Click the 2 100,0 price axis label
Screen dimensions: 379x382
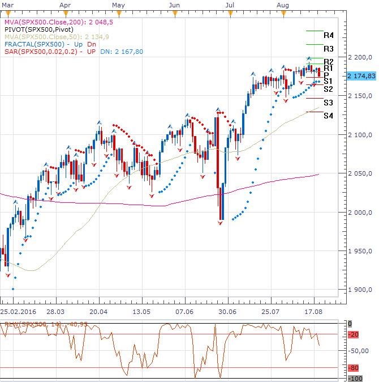tap(360, 135)
